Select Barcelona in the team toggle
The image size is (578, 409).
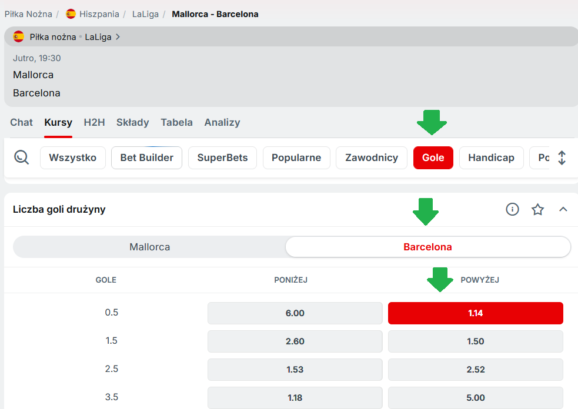427,247
